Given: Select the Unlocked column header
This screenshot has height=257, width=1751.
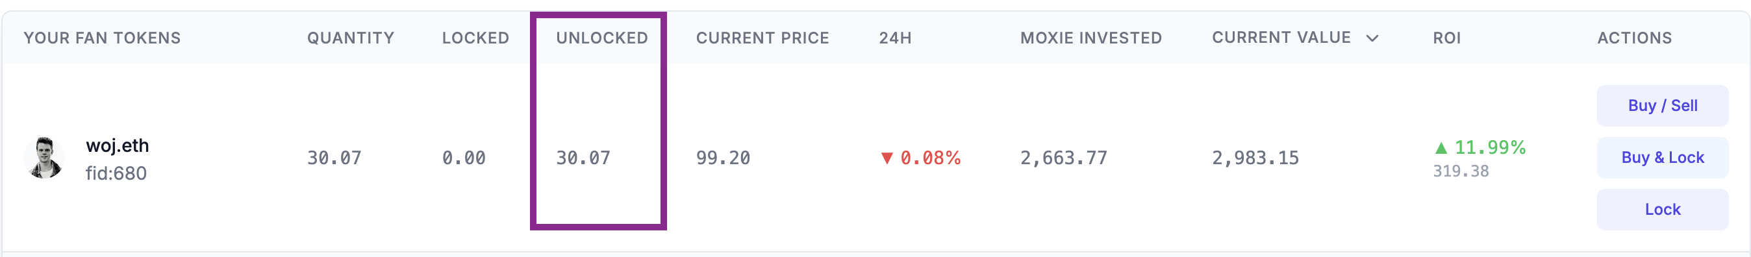Looking at the screenshot, I should [601, 38].
